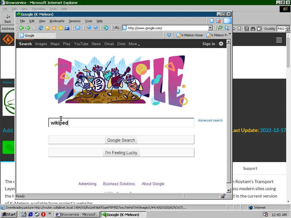Click the Back button in Internet Explorer
The width and height of the screenshot is (291, 218).
[8, 19]
